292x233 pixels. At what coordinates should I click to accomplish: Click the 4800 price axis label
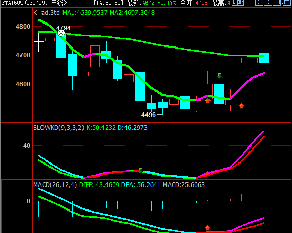pos(23,27)
